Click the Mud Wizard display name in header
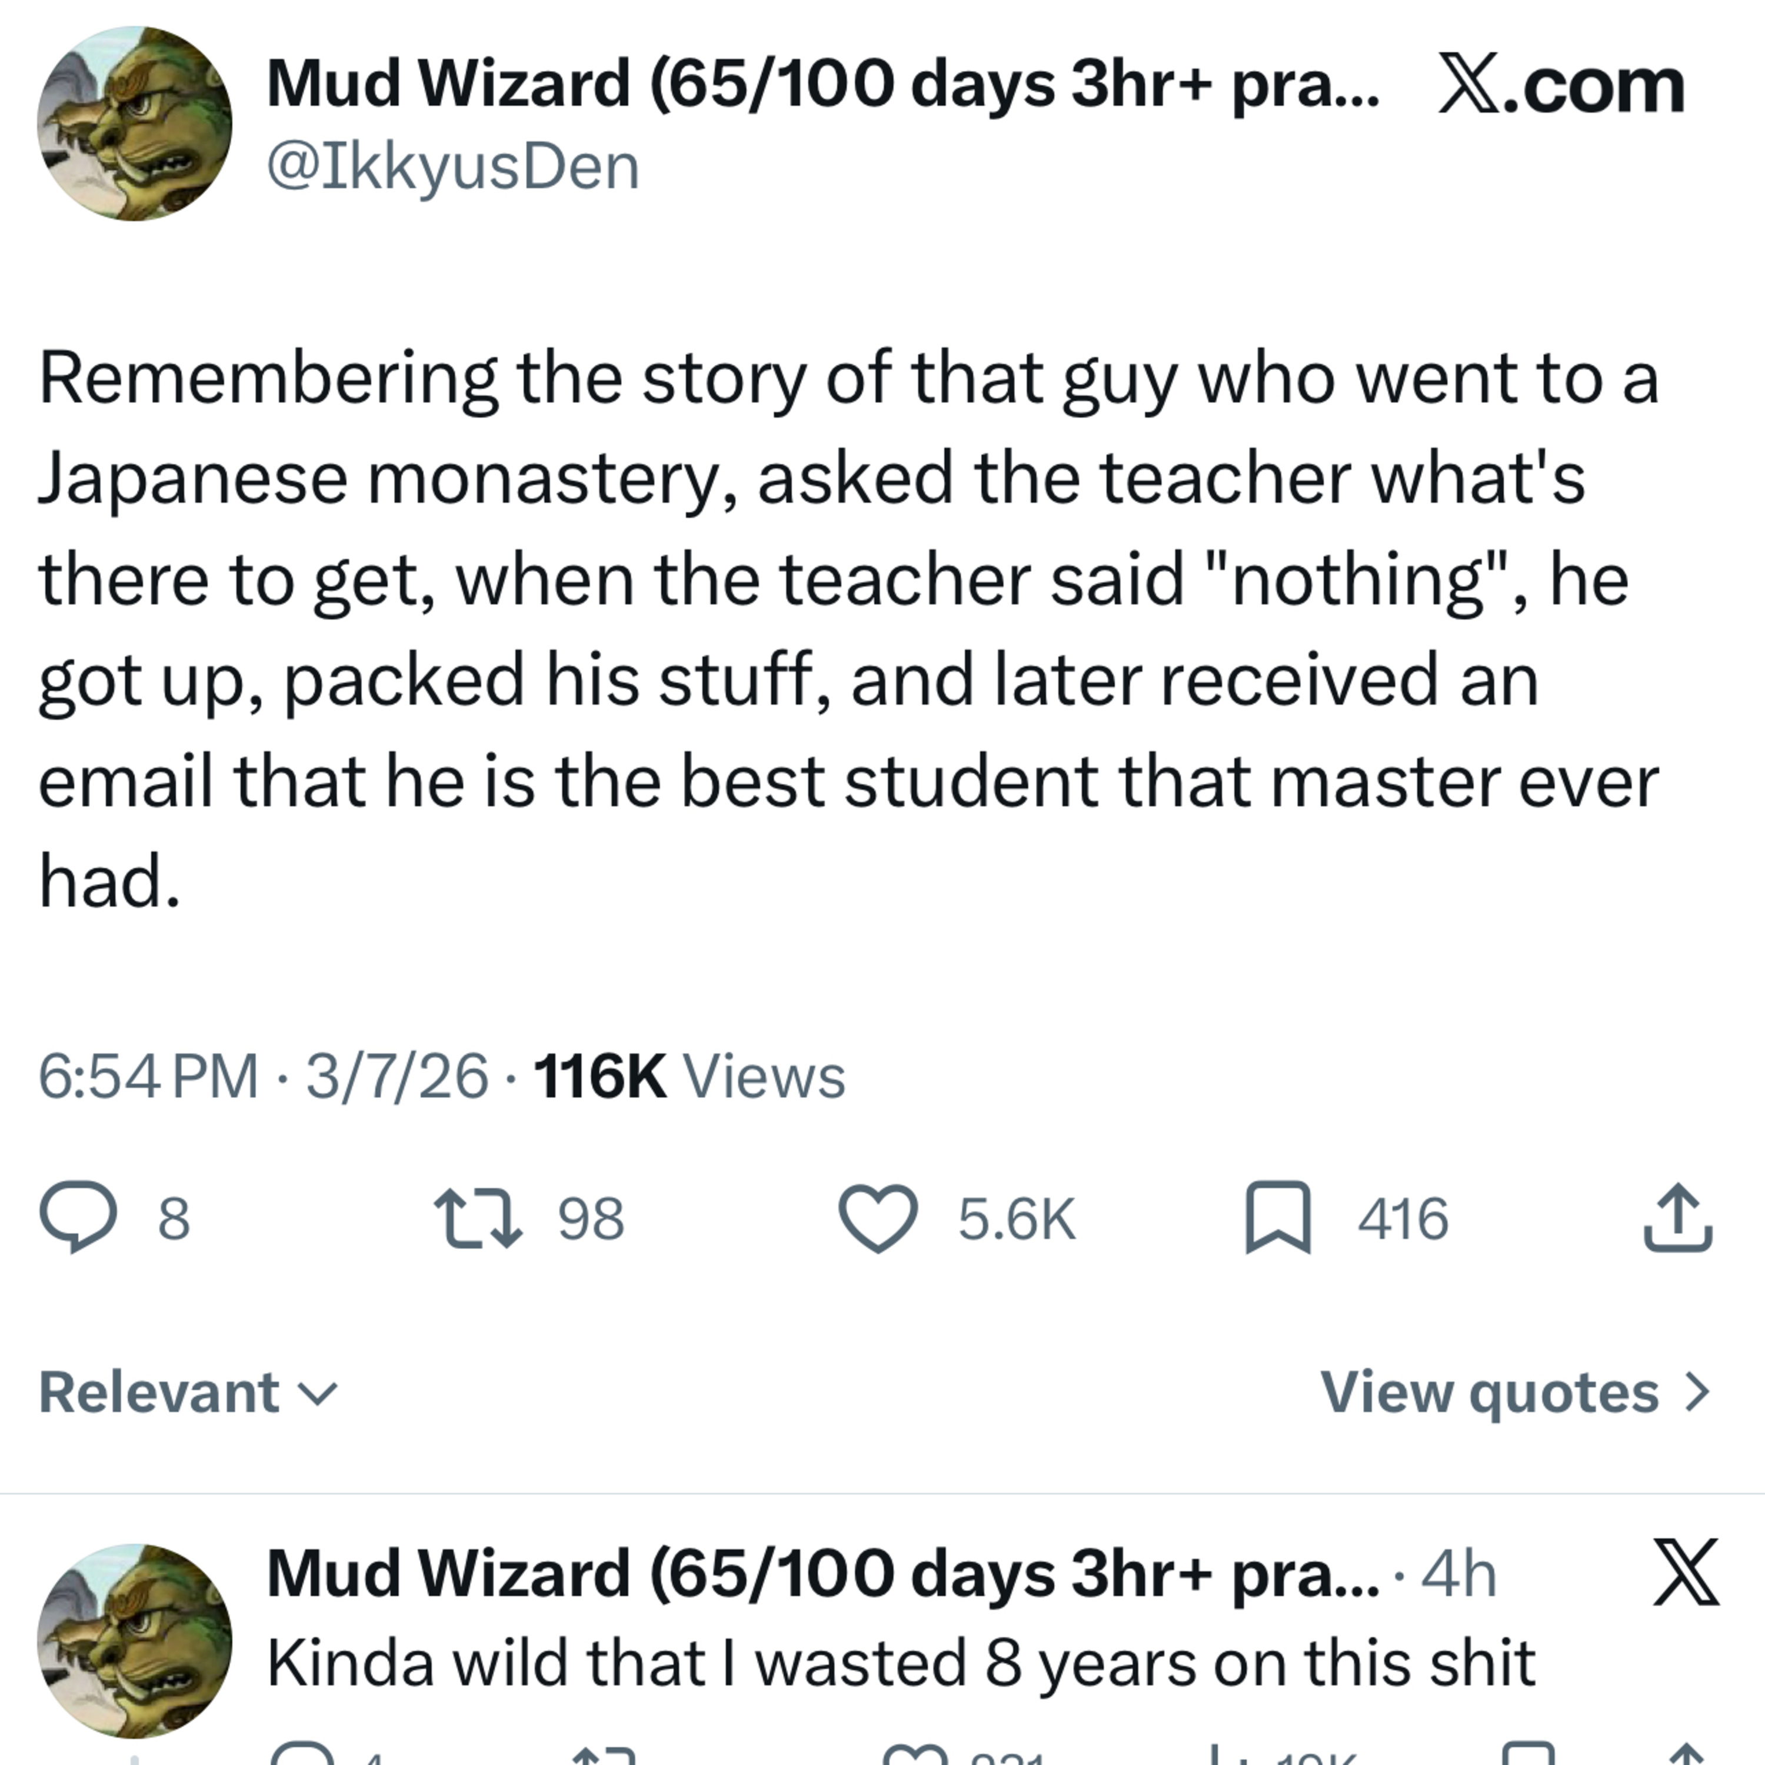Image resolution: width=1765 pixels, height=1765 pixels. tap(822, 84)
